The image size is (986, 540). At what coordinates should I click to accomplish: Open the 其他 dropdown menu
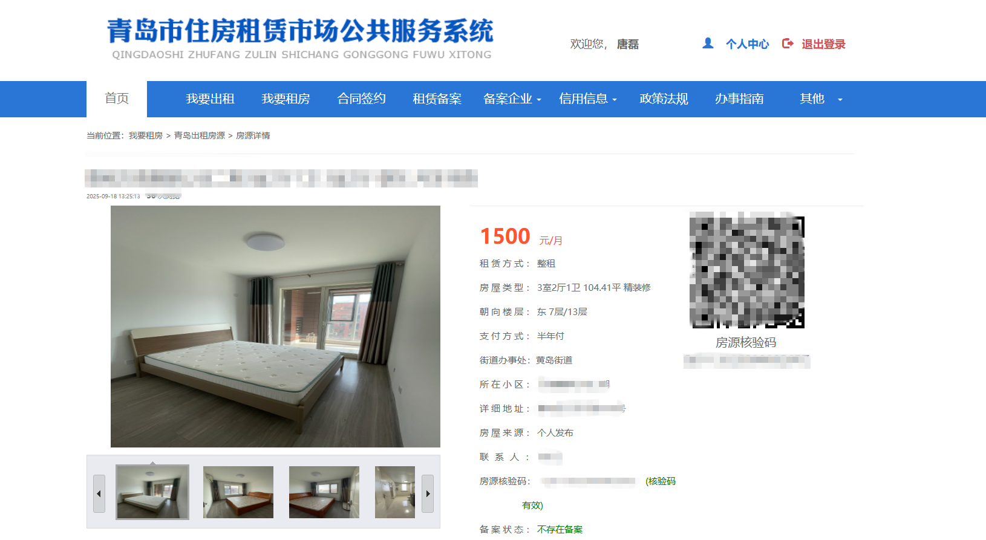point(821,99)
